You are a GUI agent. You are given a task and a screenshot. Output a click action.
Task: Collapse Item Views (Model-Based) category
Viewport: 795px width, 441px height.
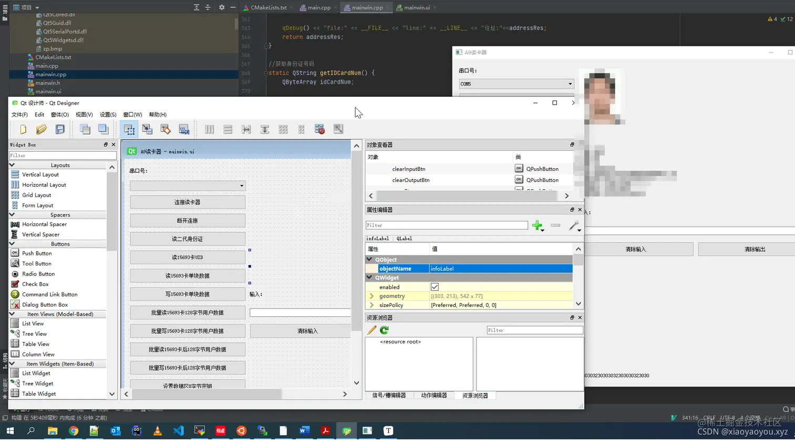12,314
